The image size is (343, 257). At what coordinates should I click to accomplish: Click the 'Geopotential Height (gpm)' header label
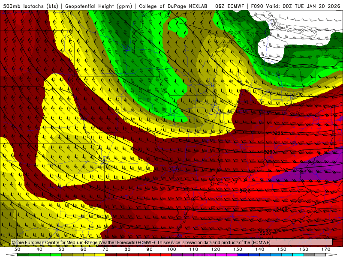[99, 6]
